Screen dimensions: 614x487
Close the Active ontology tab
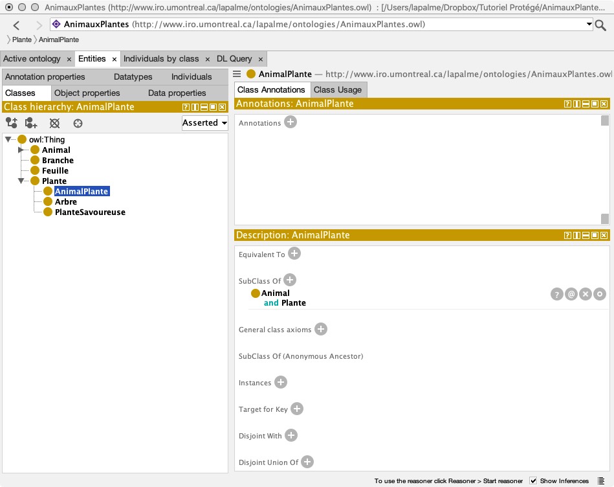pyautogui.click(x=69, y=59)
